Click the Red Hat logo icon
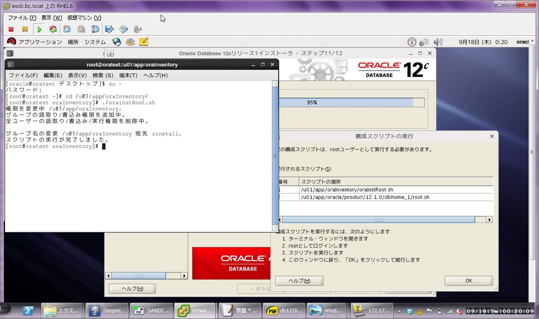 tap(11, 42)
